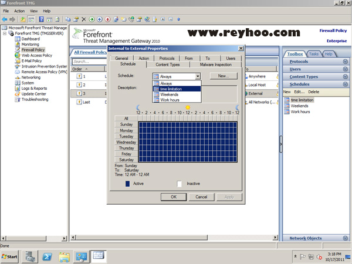Switch to the Action tab
Screen dimensions: 352x264
click(144, 58)
